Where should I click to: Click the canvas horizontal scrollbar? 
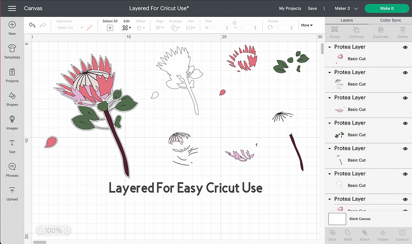40,242
